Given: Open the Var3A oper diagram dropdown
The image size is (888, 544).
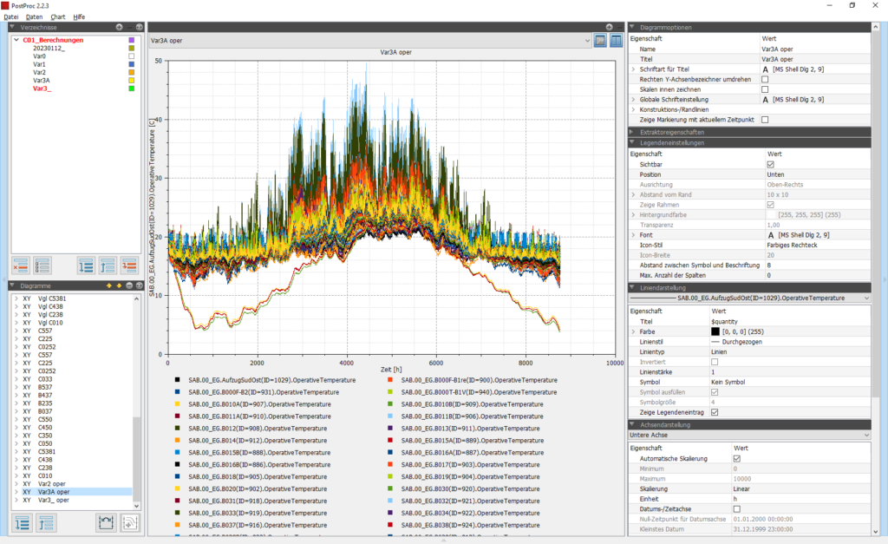Looking at the screenshot, I should (369, 41).
